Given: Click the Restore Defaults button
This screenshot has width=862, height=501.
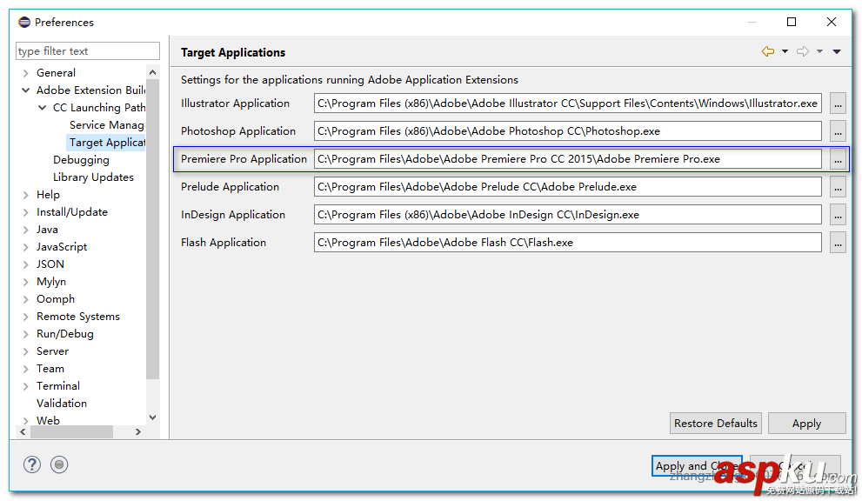Looking at the screenshot, I should pyautogui.click(x=716, y=424).
